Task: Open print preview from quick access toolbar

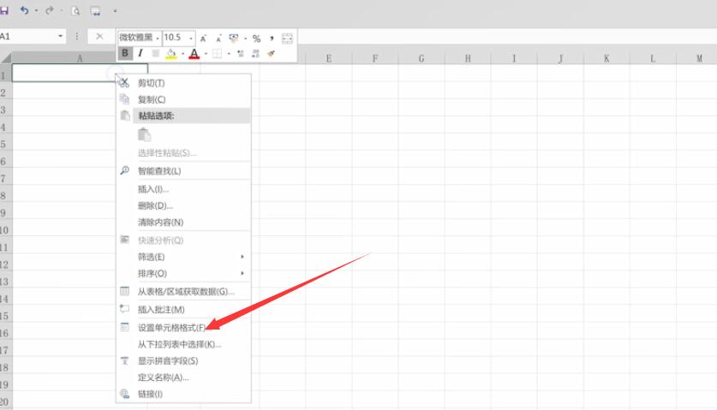Action: click(75, 11)
